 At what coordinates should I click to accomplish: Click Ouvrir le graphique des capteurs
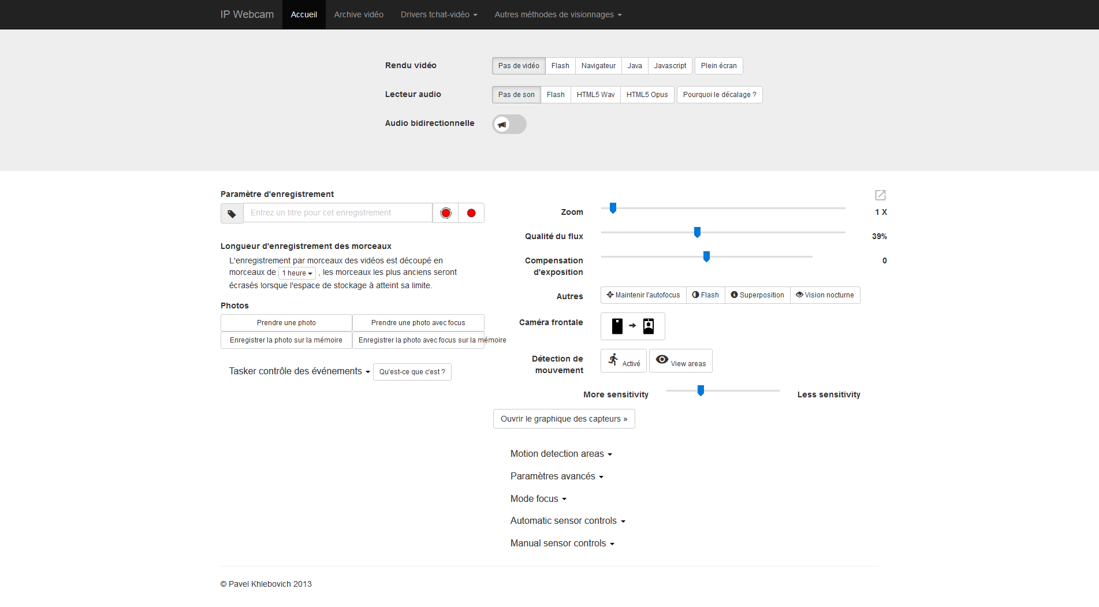[x=564, y=418]
